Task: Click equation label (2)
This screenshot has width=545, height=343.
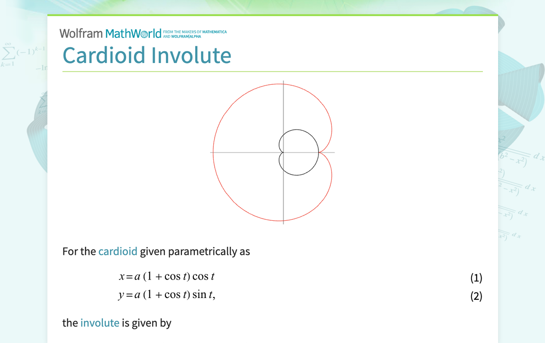Action: (x=476, y=296)
